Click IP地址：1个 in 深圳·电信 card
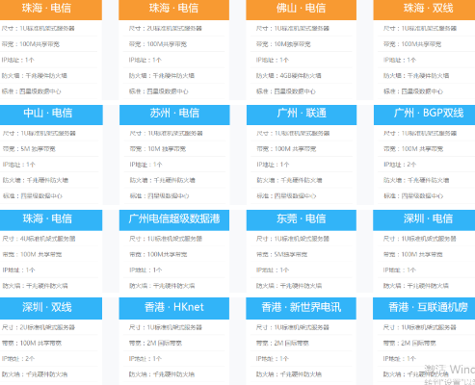Viewport: 475px width, 385px height. [399, 270]
